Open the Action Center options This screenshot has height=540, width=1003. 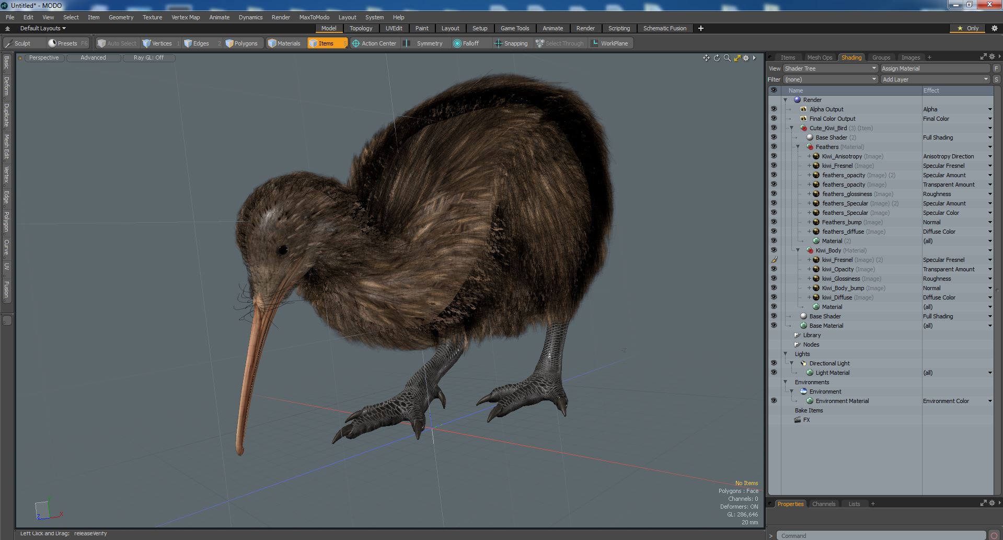point(374,43)
